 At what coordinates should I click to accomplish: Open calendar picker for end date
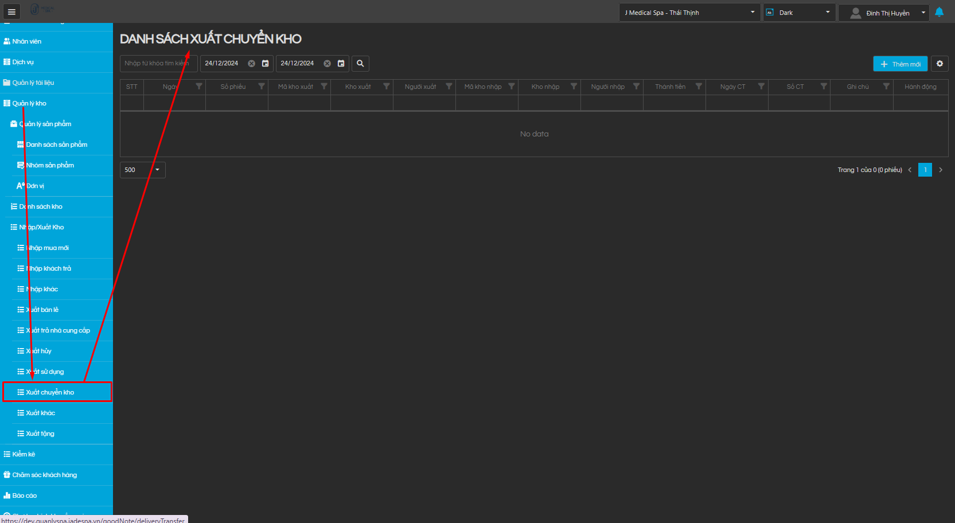point(341,64)
